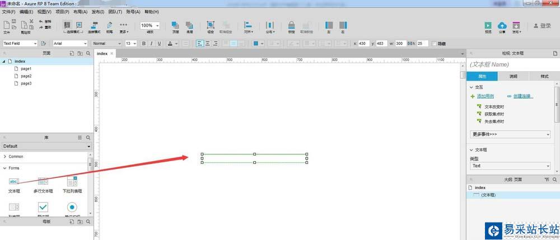The image size is (560, 240).
Task: Add a new master in masters panel
Action: point(72,222)
